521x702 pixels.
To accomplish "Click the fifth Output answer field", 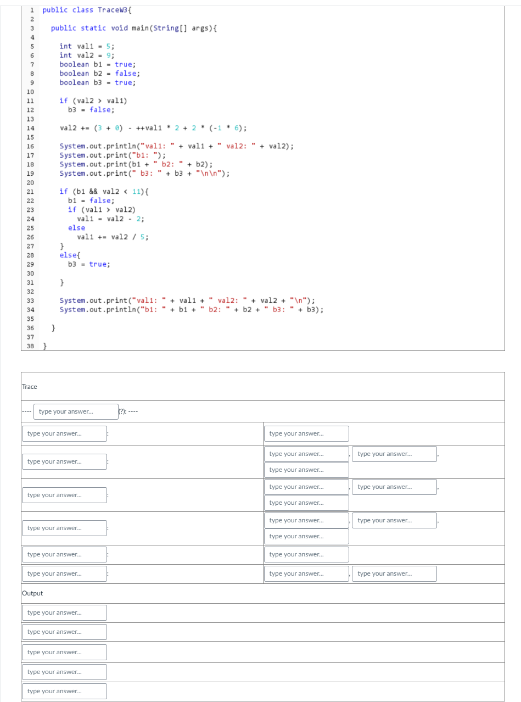I will (65, 691).
